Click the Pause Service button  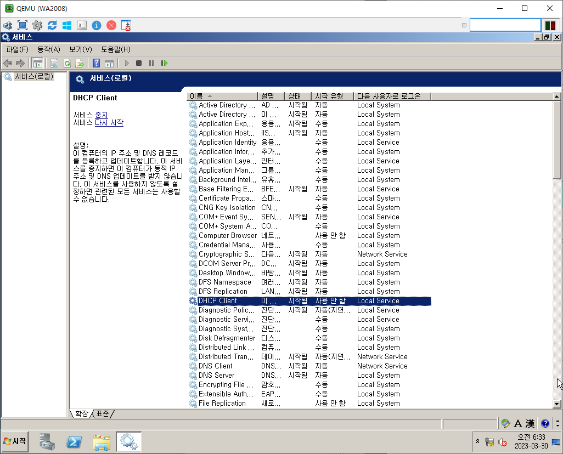151,64
